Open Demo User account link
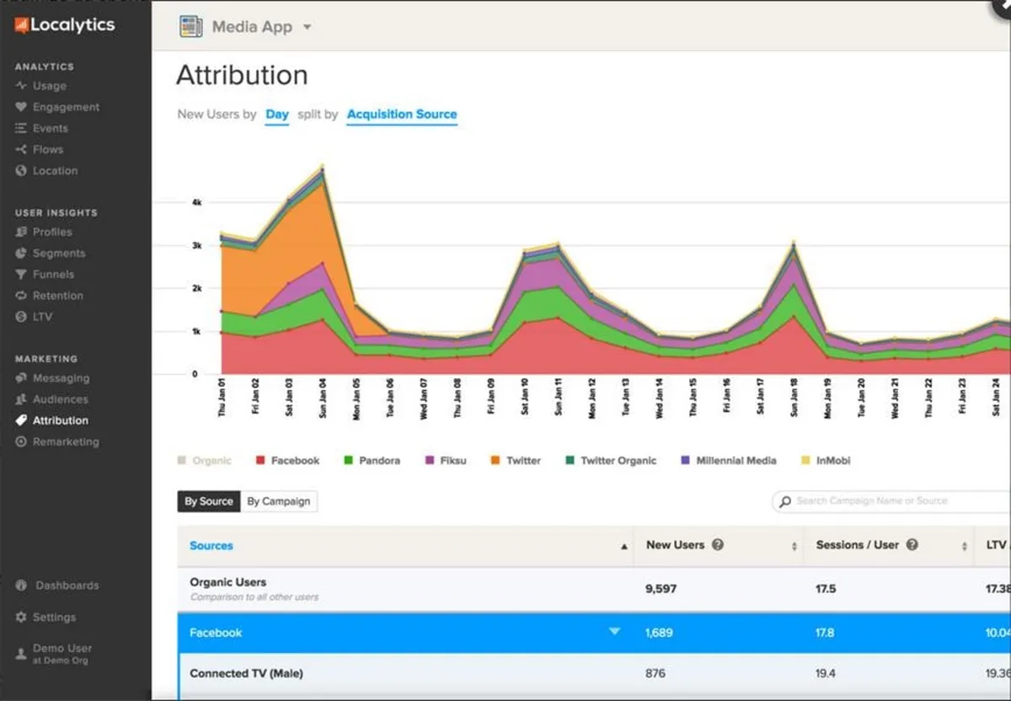 tap(62, 654)
